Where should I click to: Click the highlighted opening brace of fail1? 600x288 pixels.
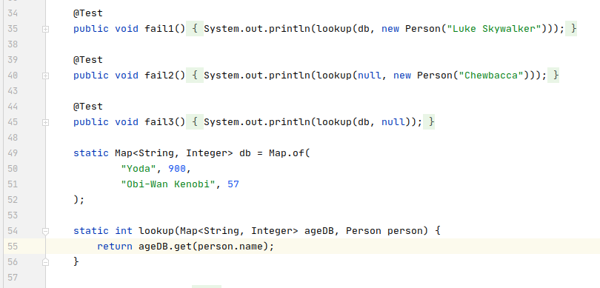[195, 29]
